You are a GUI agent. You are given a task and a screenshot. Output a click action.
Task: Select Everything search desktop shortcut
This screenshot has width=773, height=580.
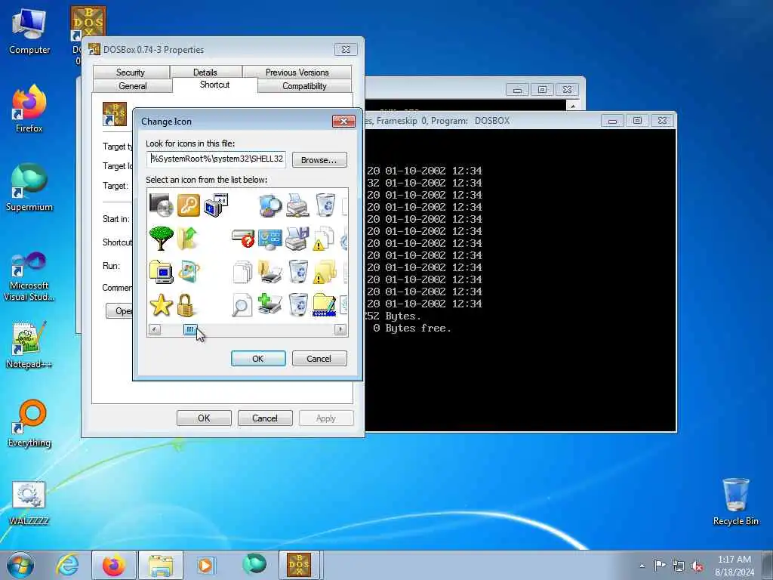pos(29,423)
